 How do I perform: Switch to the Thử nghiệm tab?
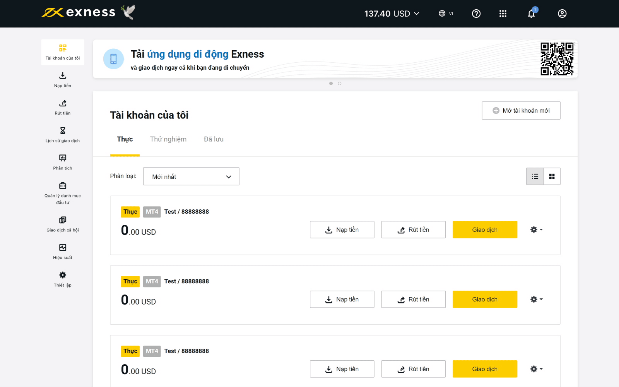168,139
